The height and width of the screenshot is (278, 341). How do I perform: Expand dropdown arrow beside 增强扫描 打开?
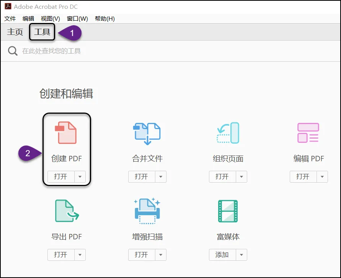pos(161,255)
